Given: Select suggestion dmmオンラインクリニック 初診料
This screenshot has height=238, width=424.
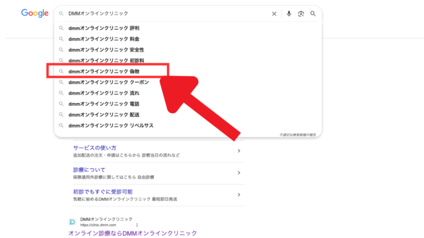Looking at the screenshot, I should pyautogui.click(x=188, y=60).
